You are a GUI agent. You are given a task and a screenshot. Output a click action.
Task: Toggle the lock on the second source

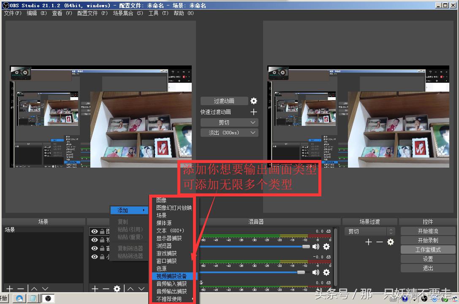[101, 239]
